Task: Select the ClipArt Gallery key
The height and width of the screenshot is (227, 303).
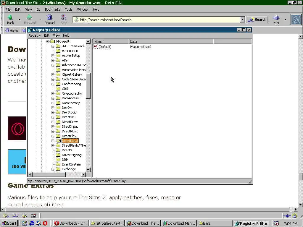Action: point(72,74)
